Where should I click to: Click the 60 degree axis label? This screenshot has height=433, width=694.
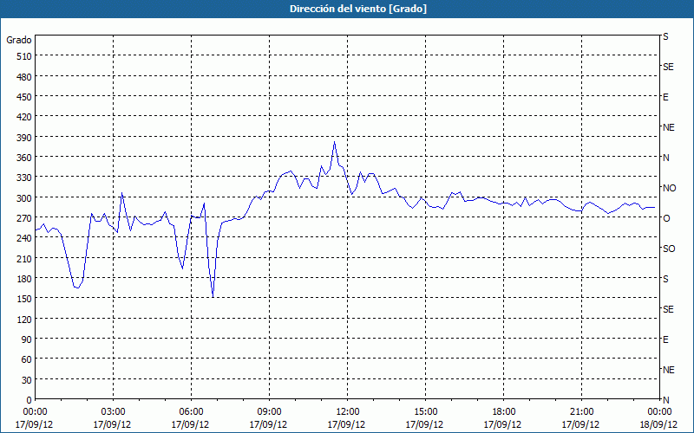(x=27, y=359)
